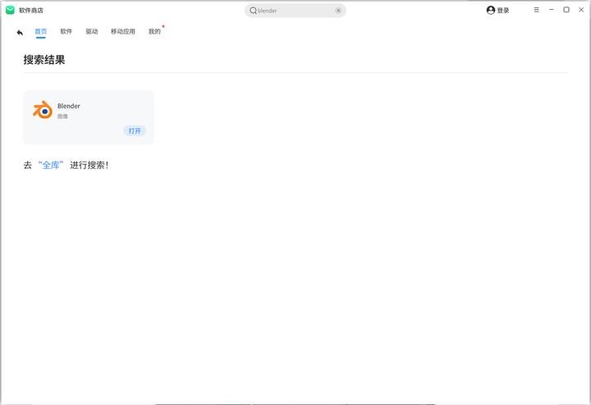591x405 pixels.
Task: Click the user avatar login icon
Action: coord(491,11)
